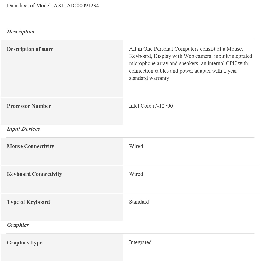Click the datasheet model title text
Screen dimensions: 260x272
[53, 6]
